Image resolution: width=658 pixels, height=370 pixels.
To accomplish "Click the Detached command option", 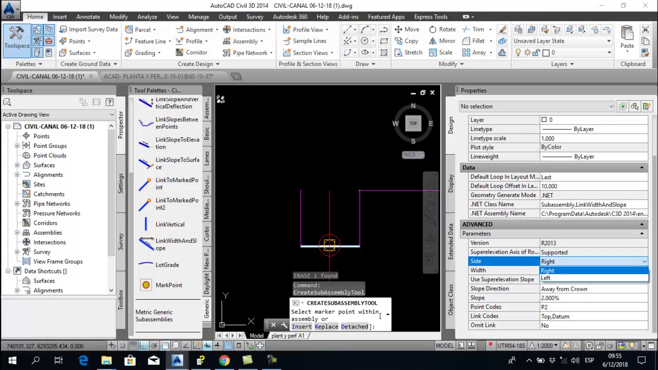I will point(354,327).
